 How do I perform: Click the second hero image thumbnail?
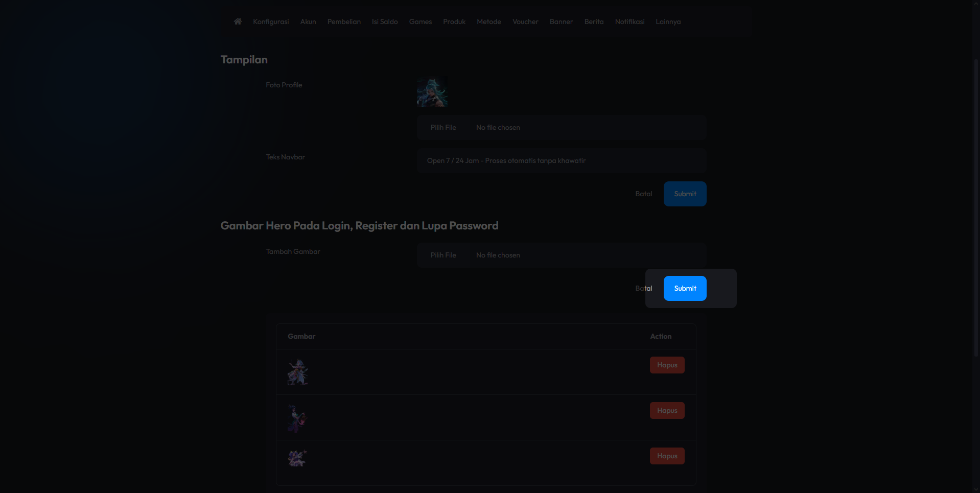pyautogui.click(x=297, y=418)
